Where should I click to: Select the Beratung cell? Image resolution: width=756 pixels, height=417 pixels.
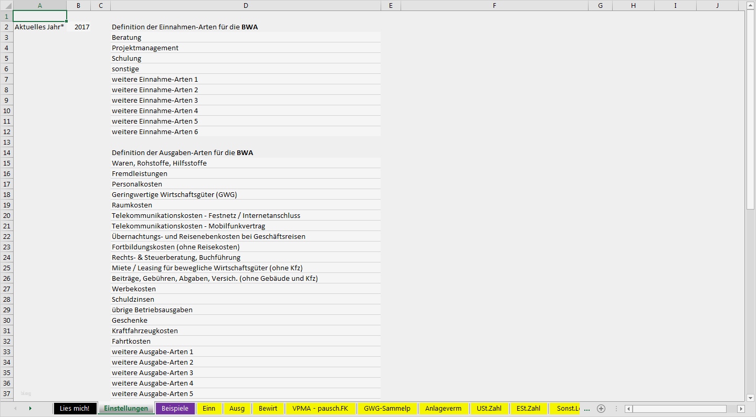(x=246, y=37)
